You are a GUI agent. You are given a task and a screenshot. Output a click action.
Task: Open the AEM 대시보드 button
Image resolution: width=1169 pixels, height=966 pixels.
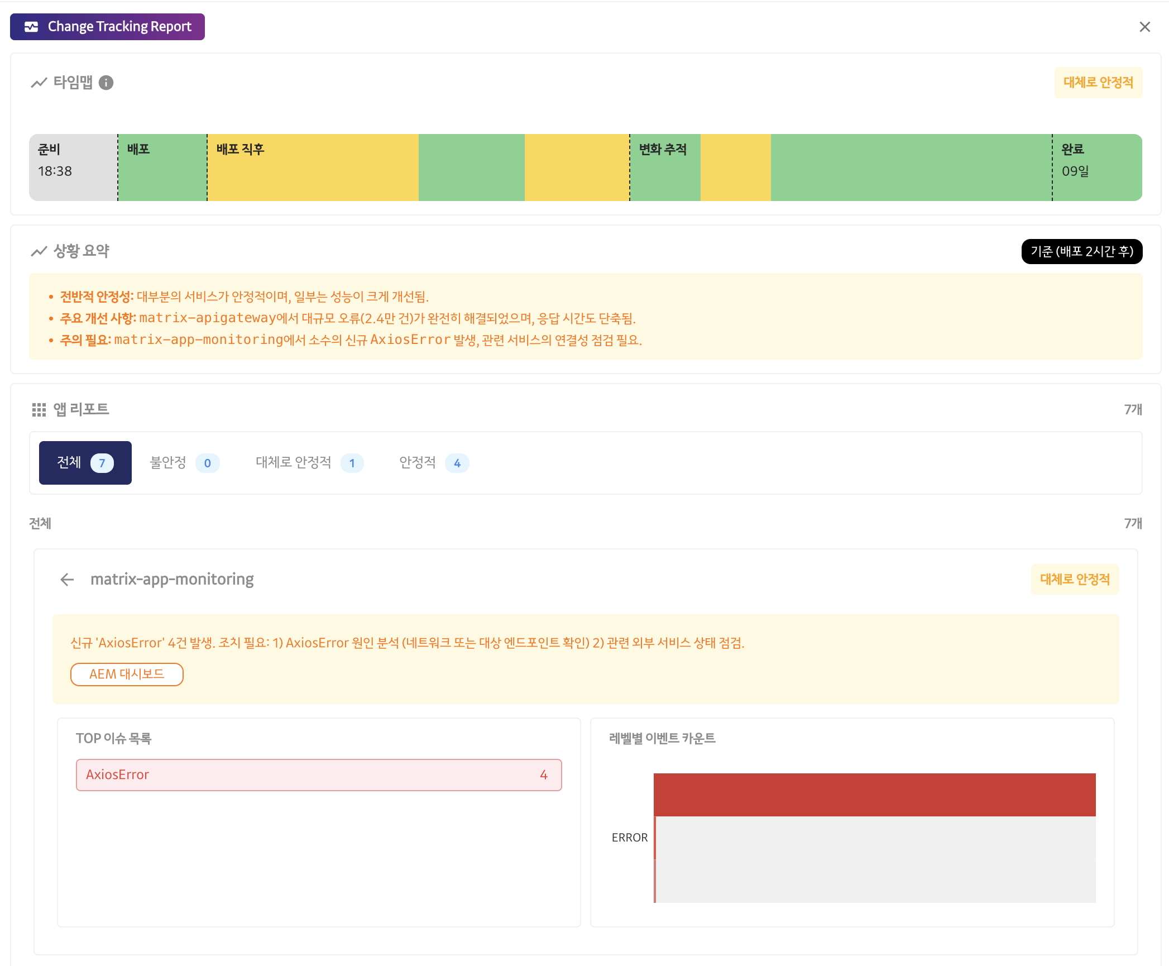point(127,675)
